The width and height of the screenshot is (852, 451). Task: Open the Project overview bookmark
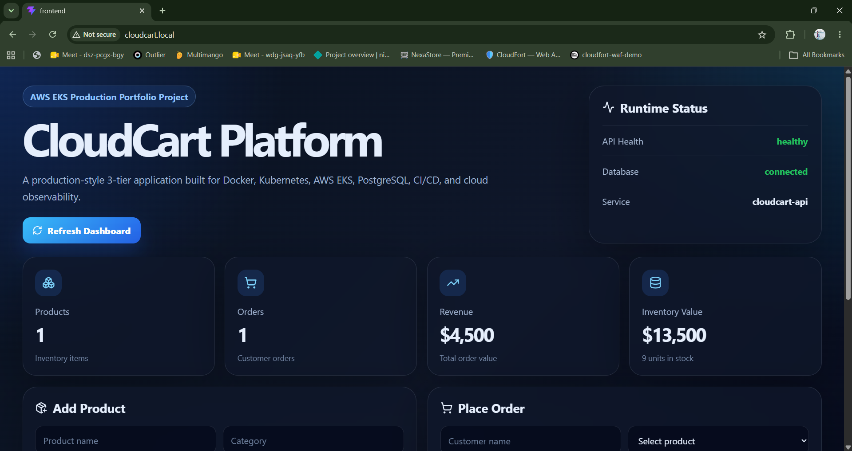tap(352, 55)
